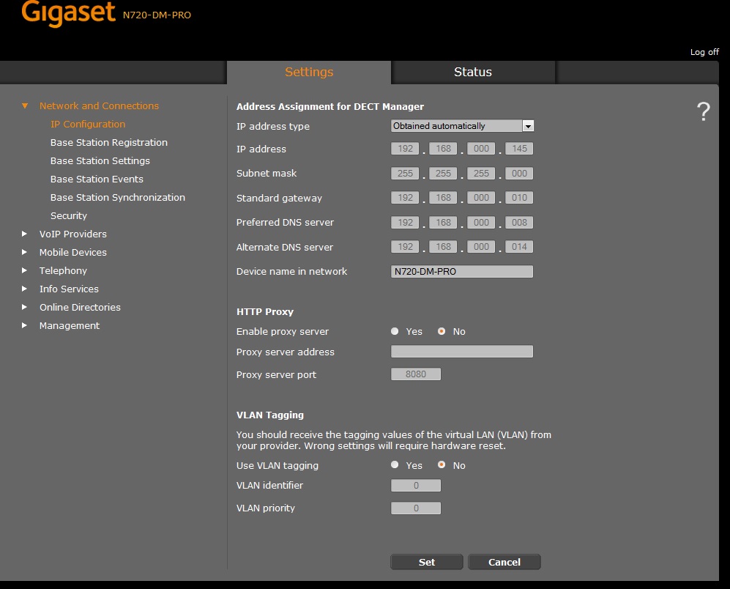Click the Device name in network field
Screen dimensions: 730x589
click(462, 272)
